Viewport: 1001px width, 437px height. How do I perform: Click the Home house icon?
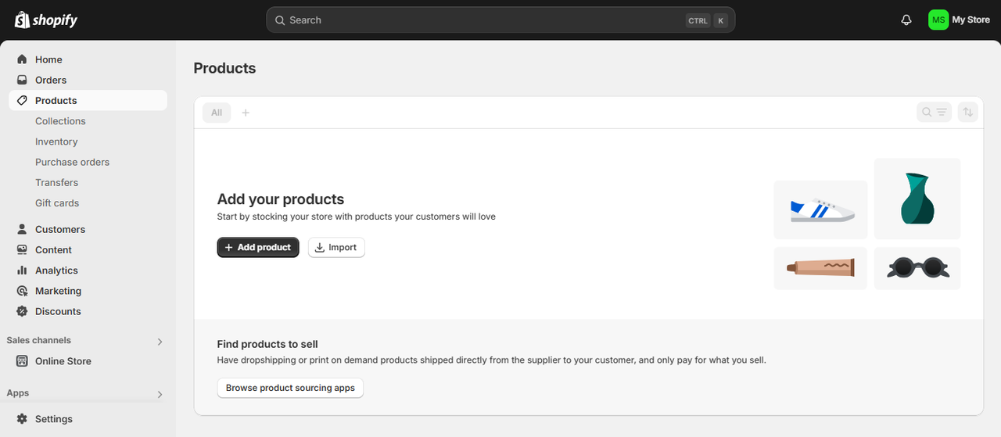pyautogui.click(x=22, y=59)
